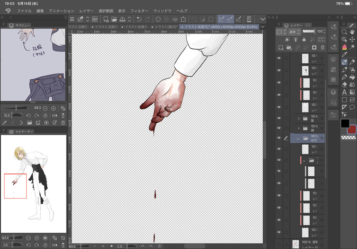Image resolution: width=357 pixels, height=249 pixels.
Task: Select the Move layer tool with four arrows
Action: coord(352,39)
